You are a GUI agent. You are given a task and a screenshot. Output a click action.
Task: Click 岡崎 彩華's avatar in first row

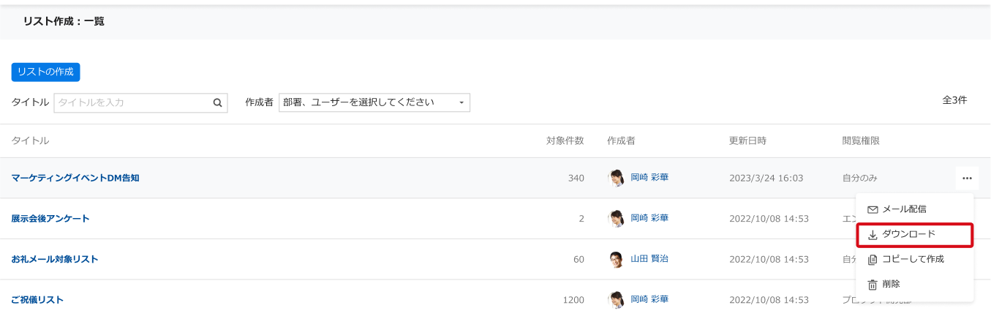(x=617, y=178)
